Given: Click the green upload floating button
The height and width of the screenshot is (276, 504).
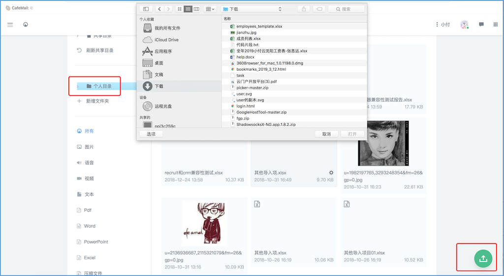Looking at the screenshot, I should tap(483, 258).
